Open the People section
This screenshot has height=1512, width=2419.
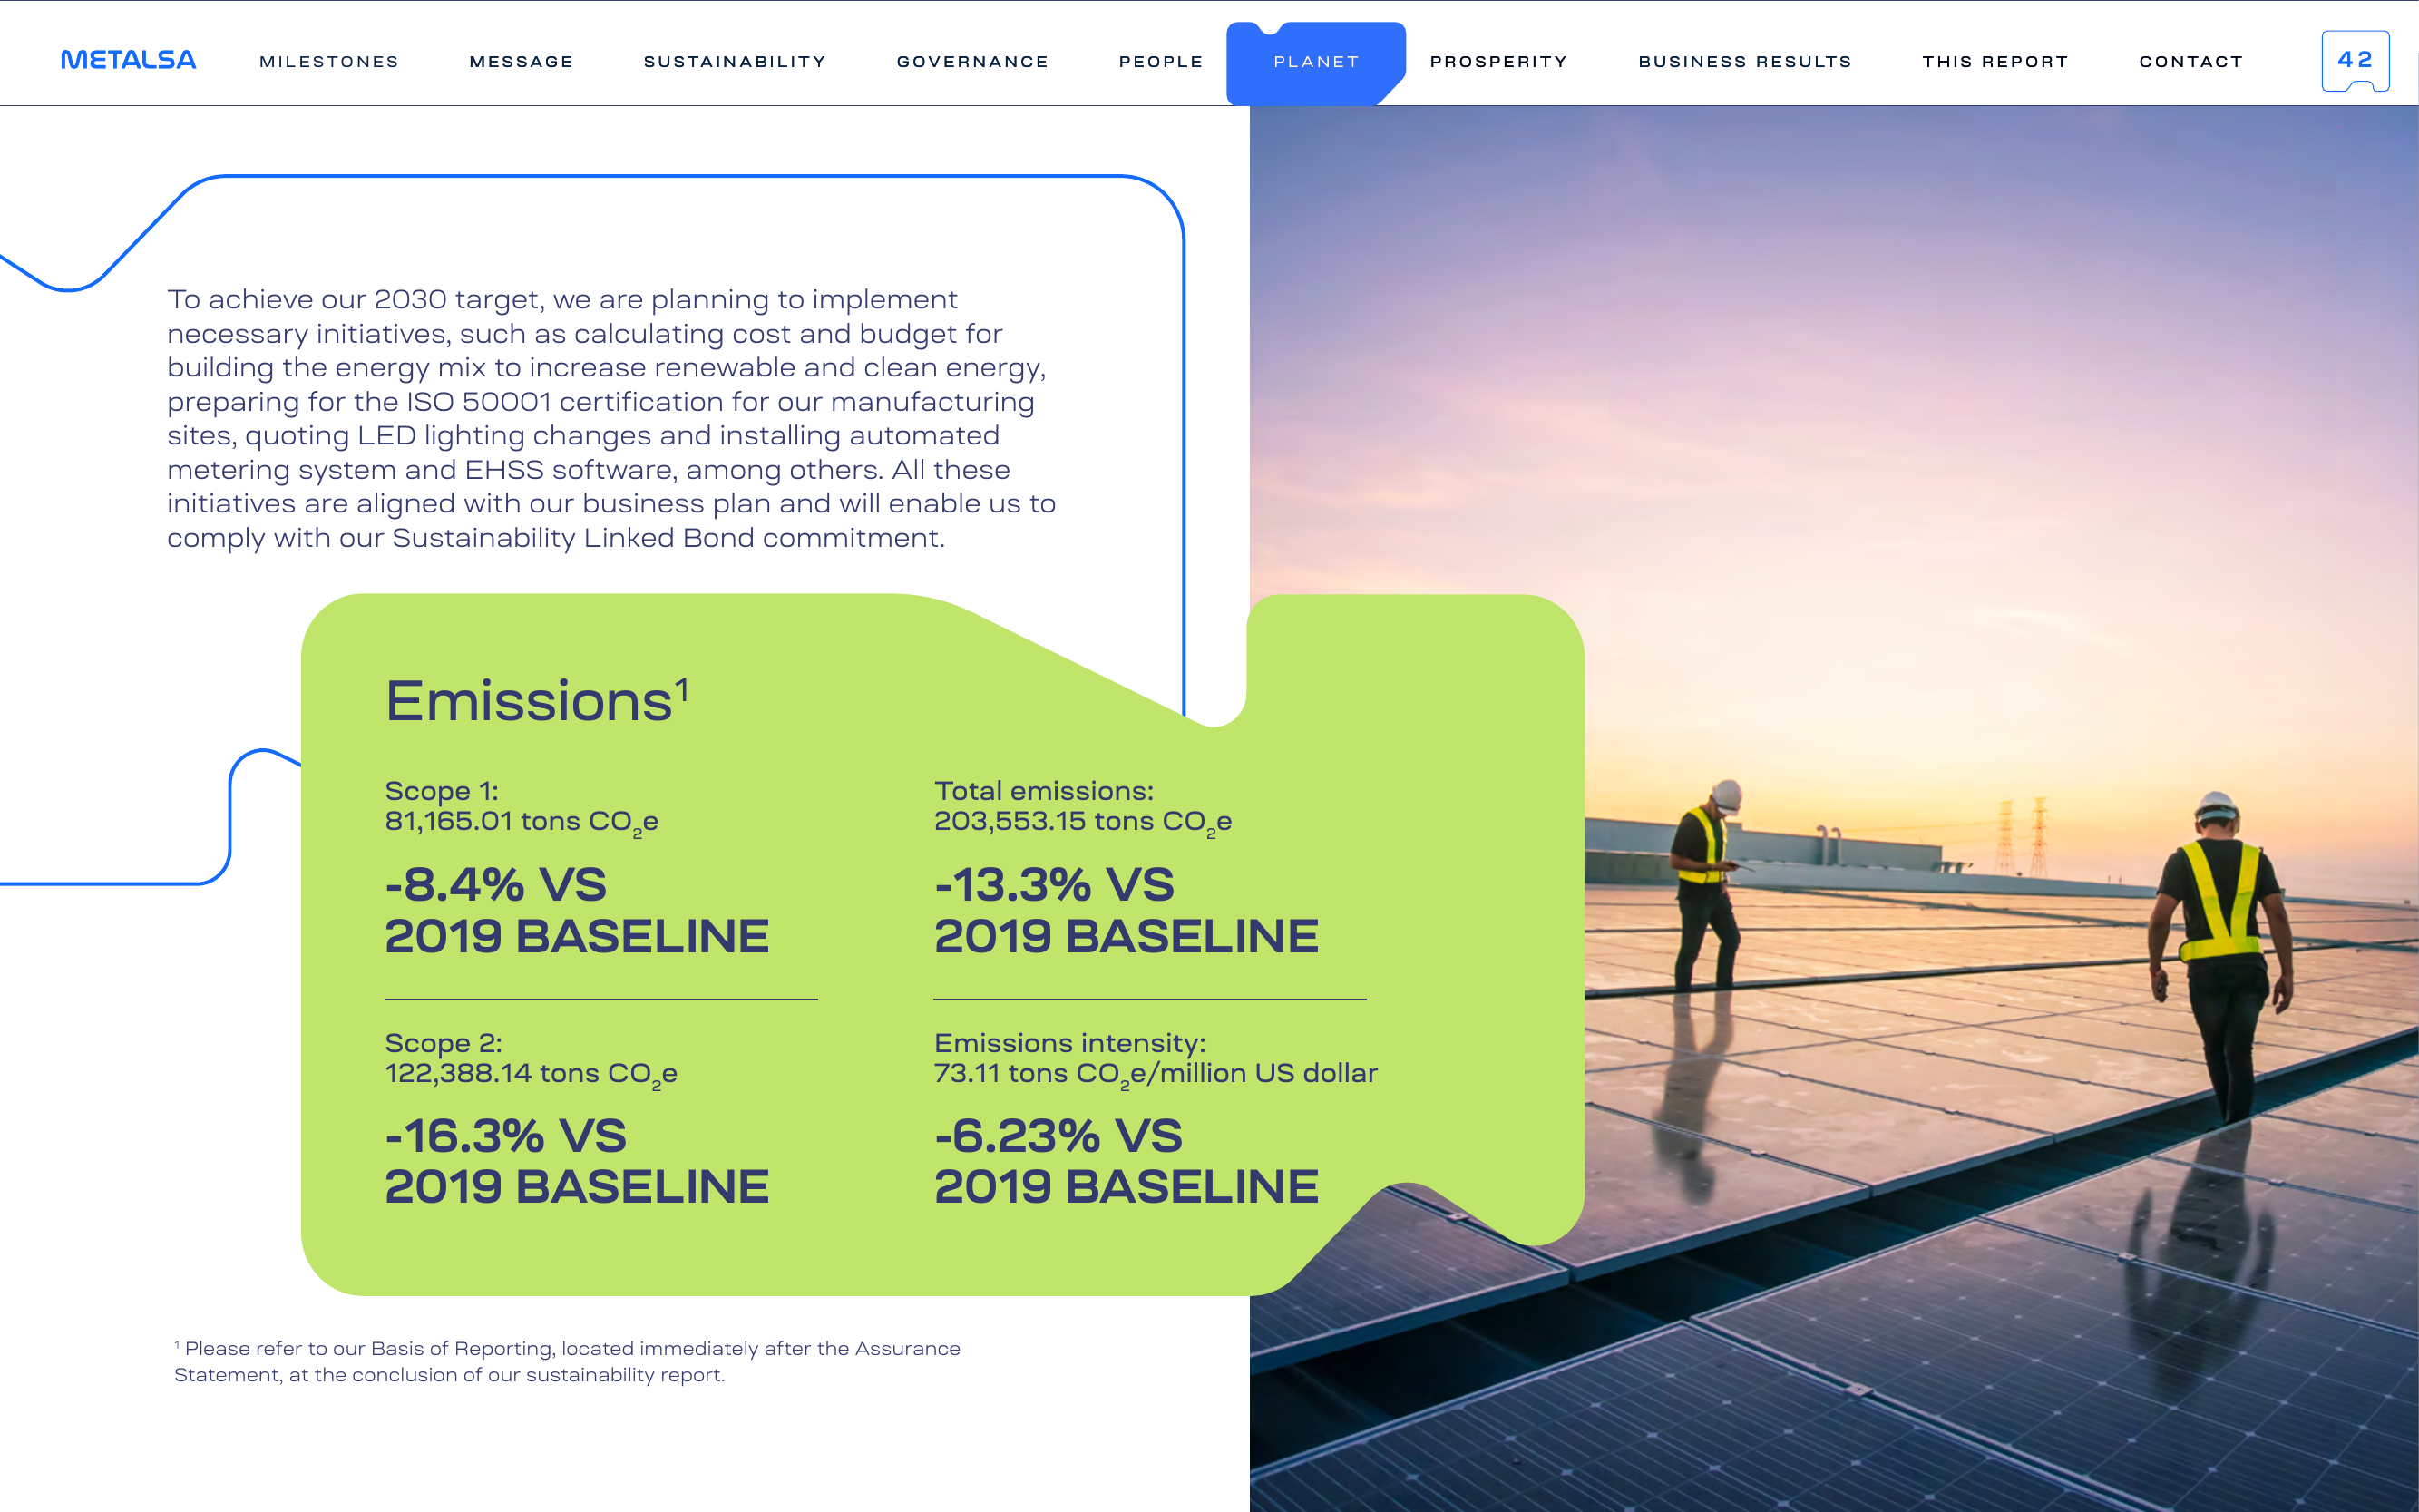pos(1161,62)
